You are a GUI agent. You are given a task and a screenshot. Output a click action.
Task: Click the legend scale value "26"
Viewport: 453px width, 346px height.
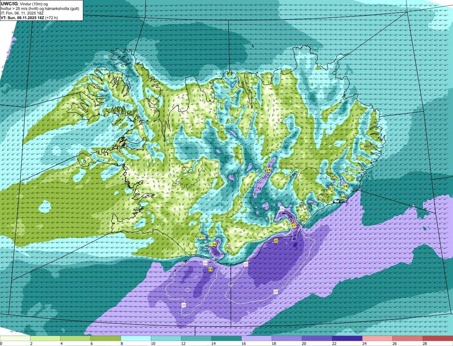395,344
